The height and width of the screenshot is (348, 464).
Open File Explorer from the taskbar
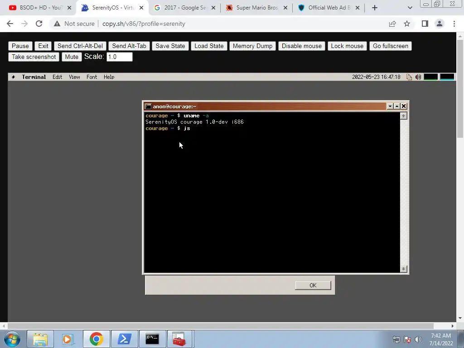coord(40,339)
